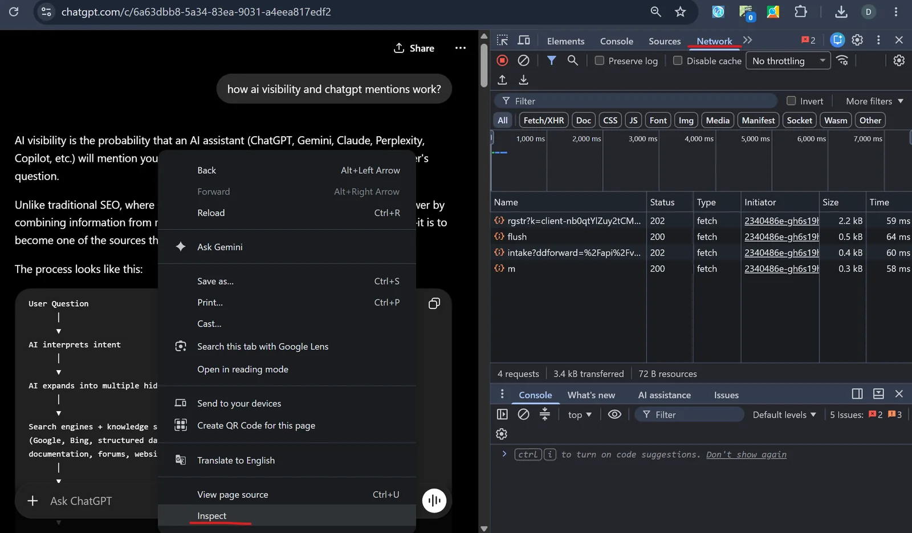The width and height of the screenshot is (912, 533).
Task: Stop recording the network log
Action: tap(502, 60)
